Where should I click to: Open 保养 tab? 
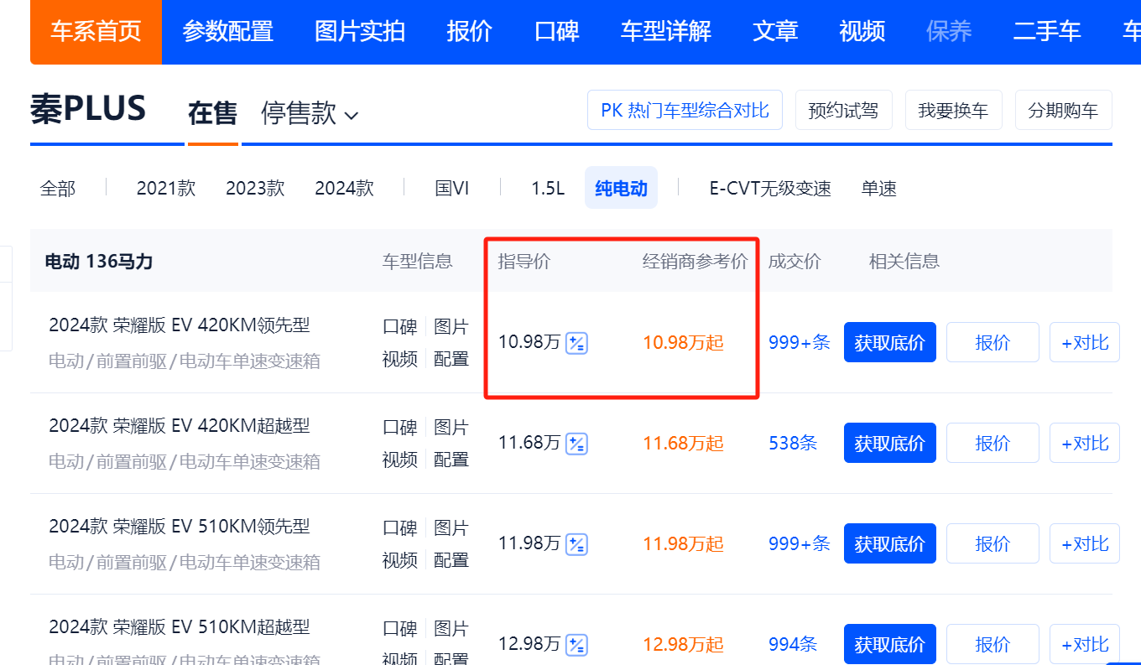coord(950,32)
